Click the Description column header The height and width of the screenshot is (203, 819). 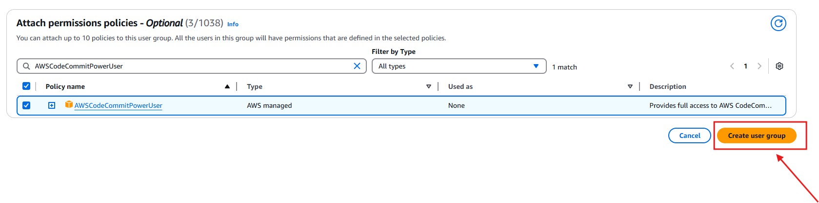pos(667,86)
